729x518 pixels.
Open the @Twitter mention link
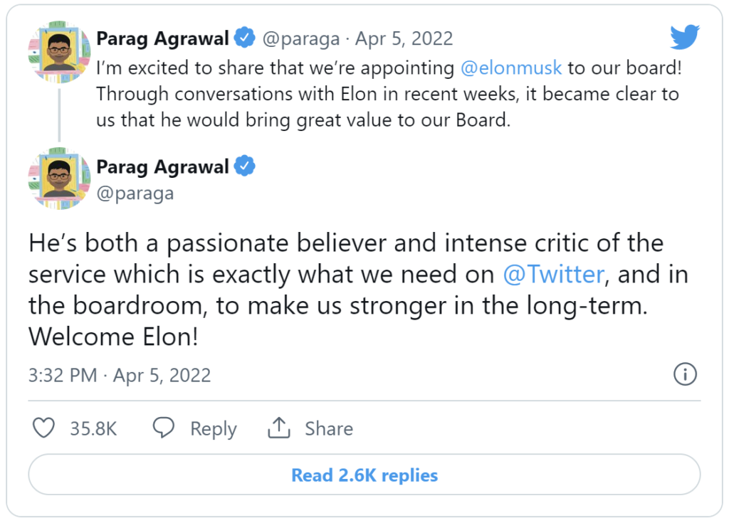[553, 274]
